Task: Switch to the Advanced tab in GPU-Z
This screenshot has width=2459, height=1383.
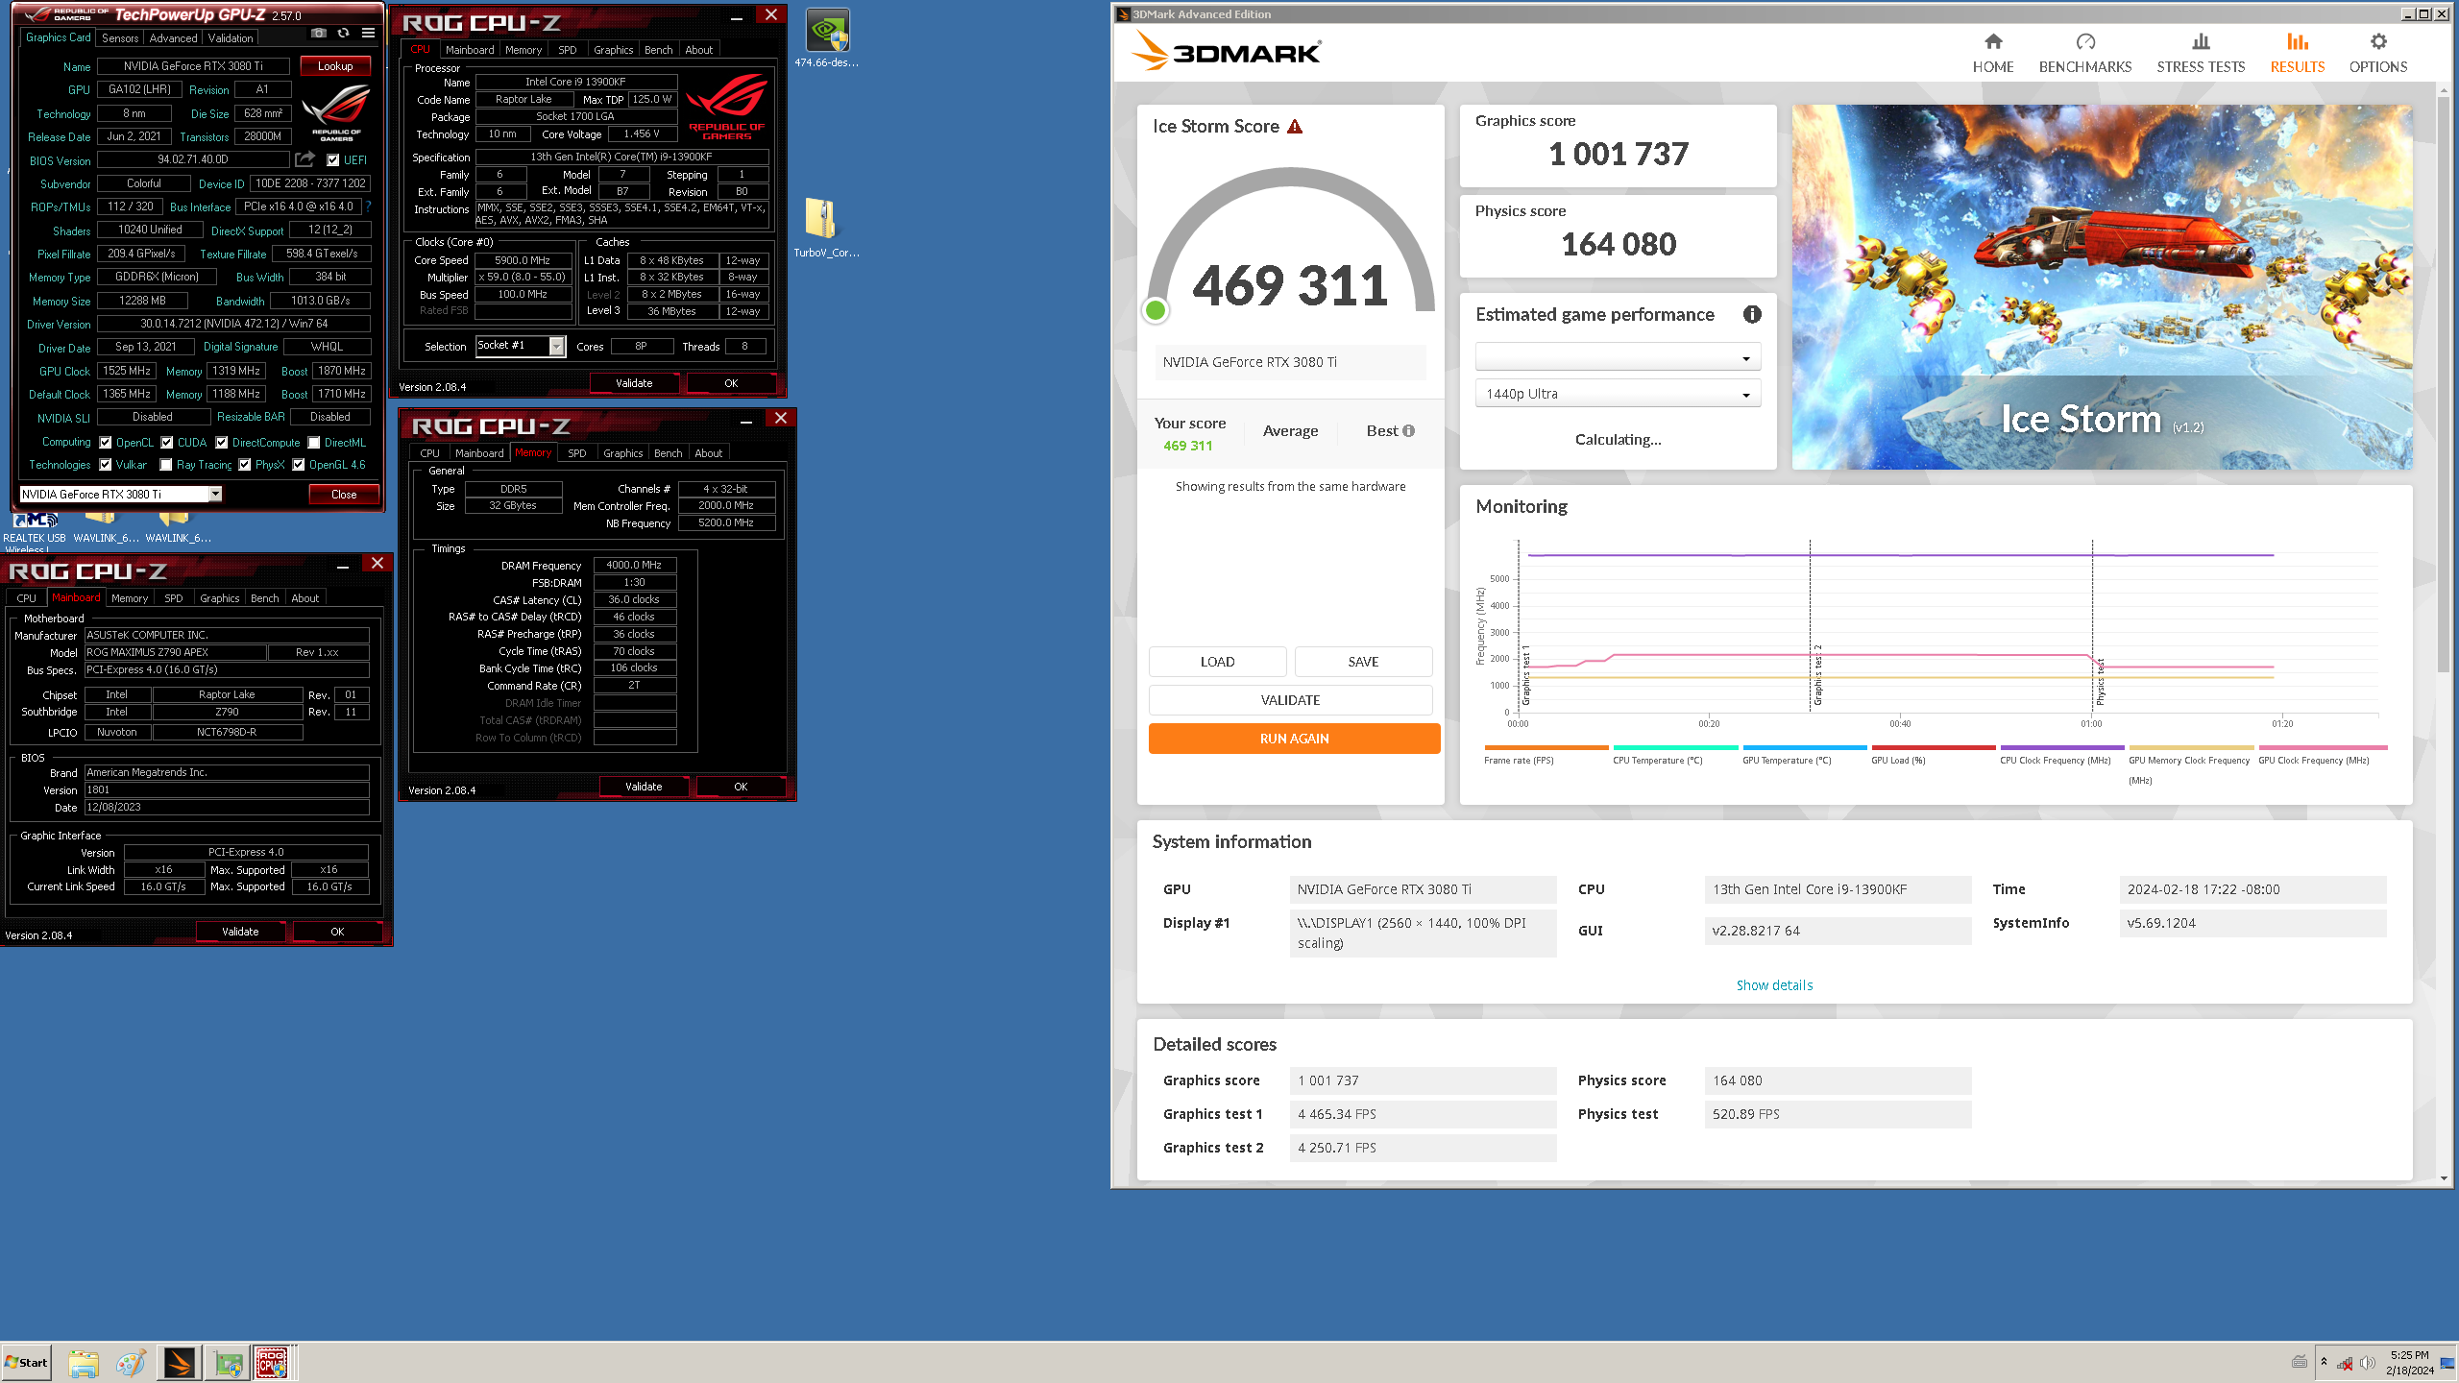Action: point(173,38)
